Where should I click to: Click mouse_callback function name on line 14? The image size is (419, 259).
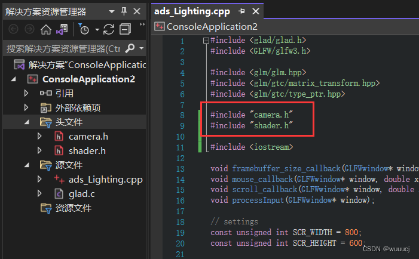click(x=262, y=179)
